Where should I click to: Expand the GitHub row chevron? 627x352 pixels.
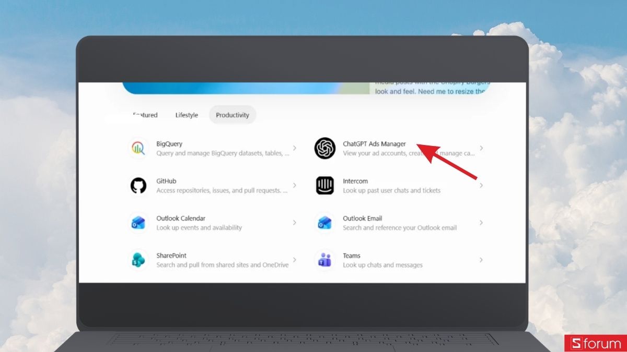point(295,185)
